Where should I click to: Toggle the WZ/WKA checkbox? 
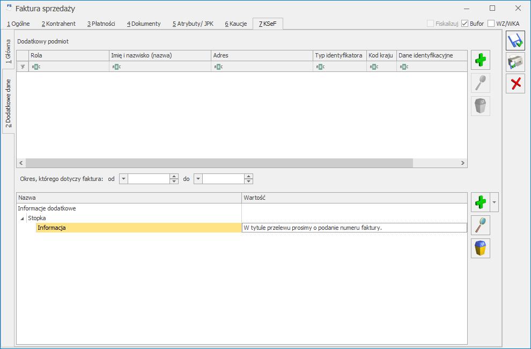pos(491,24)
